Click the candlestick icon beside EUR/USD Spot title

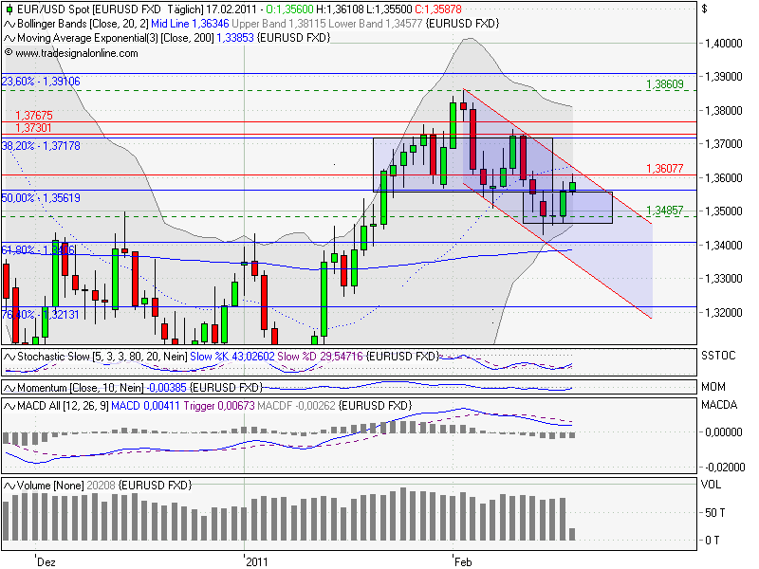pyautogui.click(x=9, y=9)
